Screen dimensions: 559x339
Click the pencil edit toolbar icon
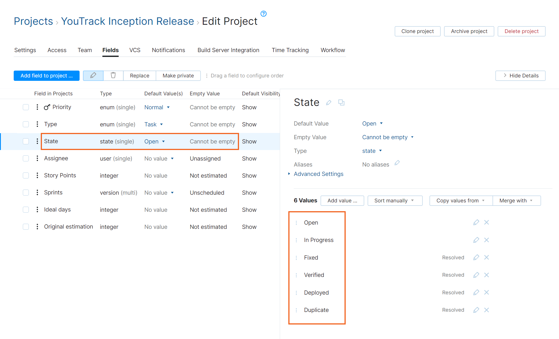[x=93, y=75]
